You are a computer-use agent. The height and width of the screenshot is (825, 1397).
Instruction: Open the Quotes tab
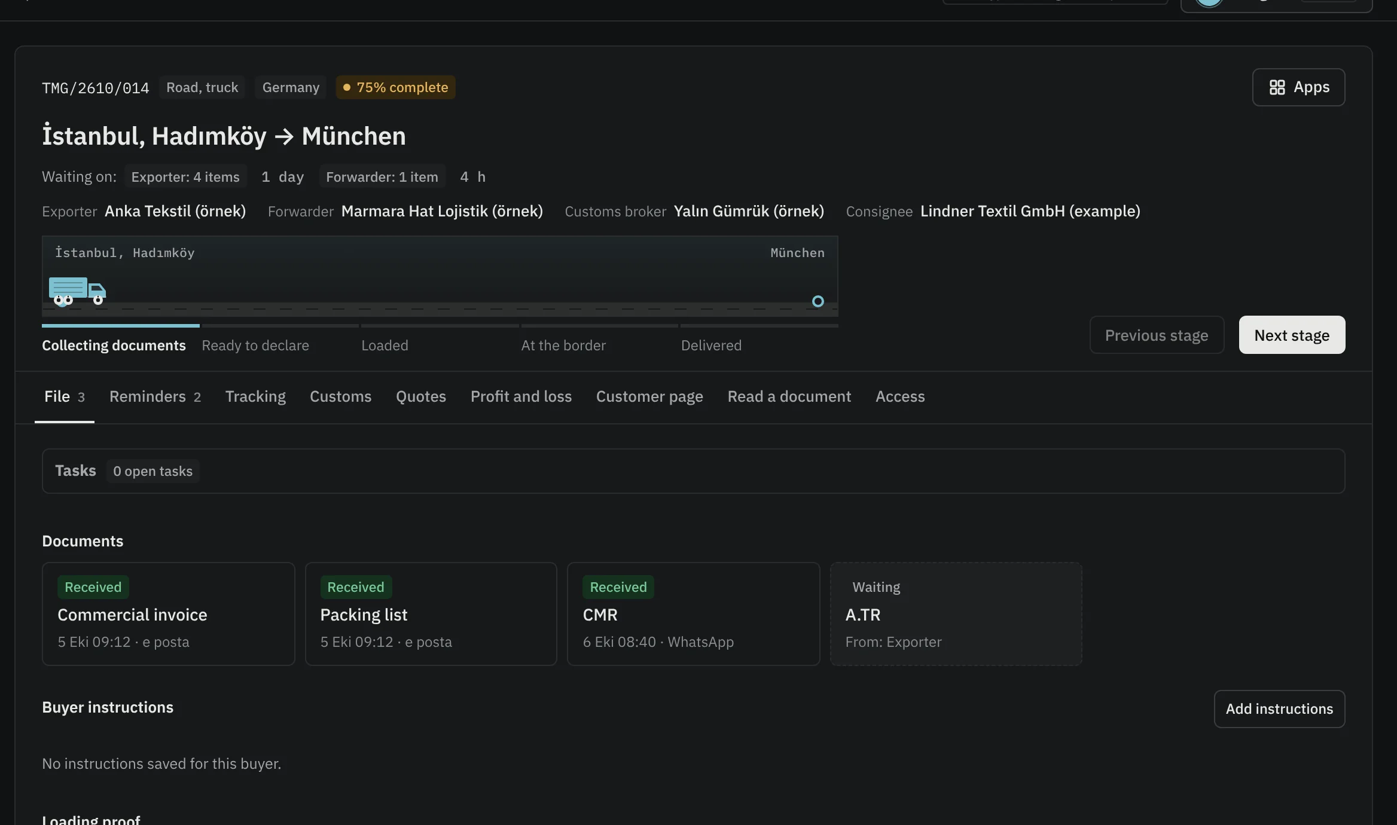click(421, 396)
